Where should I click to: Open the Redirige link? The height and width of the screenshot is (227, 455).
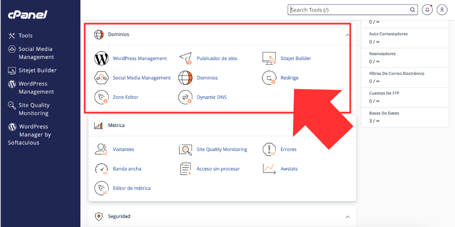pos(290,78)
